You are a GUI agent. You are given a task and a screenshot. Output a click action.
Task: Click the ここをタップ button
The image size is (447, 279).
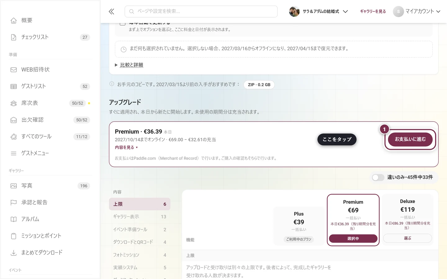[x=337, y=139]
